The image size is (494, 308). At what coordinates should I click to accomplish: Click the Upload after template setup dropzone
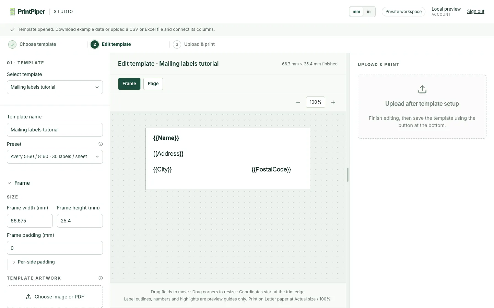point(422,107)
